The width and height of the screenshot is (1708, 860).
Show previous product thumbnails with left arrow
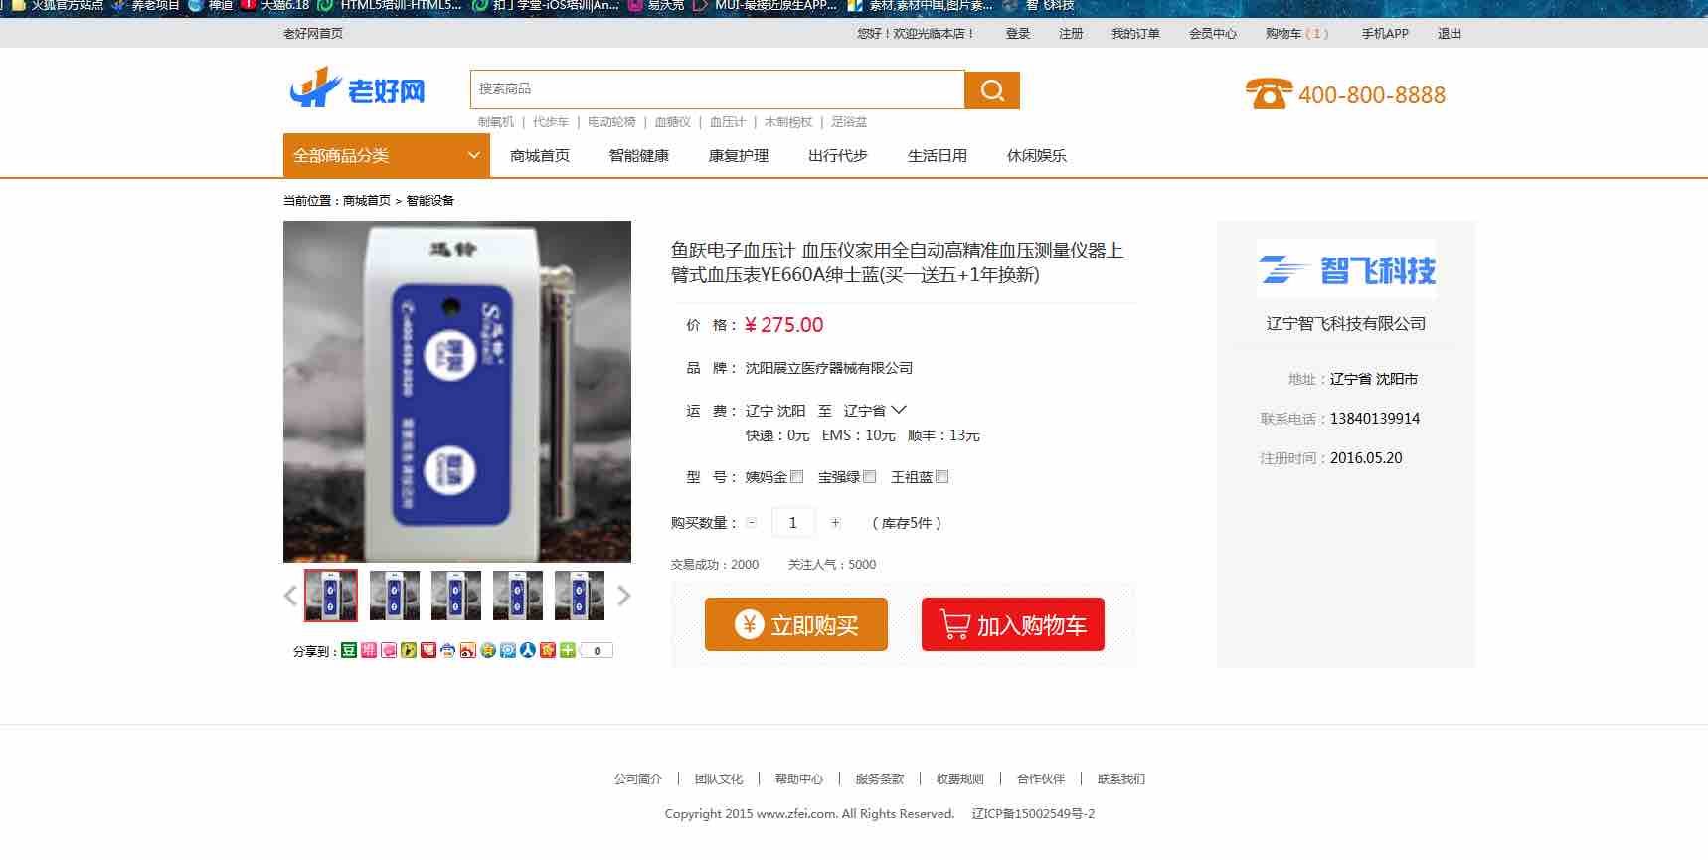pos(290,596)
